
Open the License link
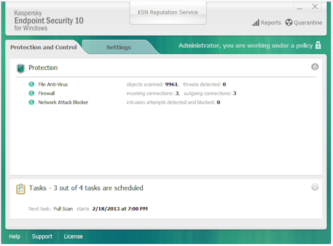click(x=73, y=237)
